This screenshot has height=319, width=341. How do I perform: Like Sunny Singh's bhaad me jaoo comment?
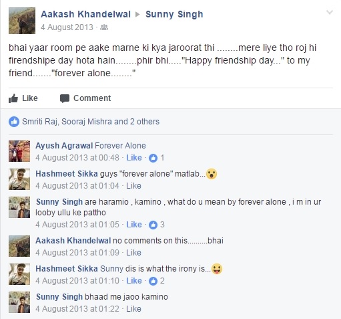tap(133, 309)
